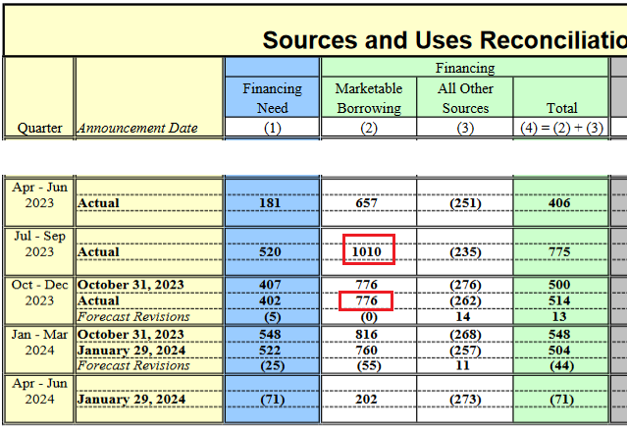Select the 775 total cell

[x=560, y=251]
